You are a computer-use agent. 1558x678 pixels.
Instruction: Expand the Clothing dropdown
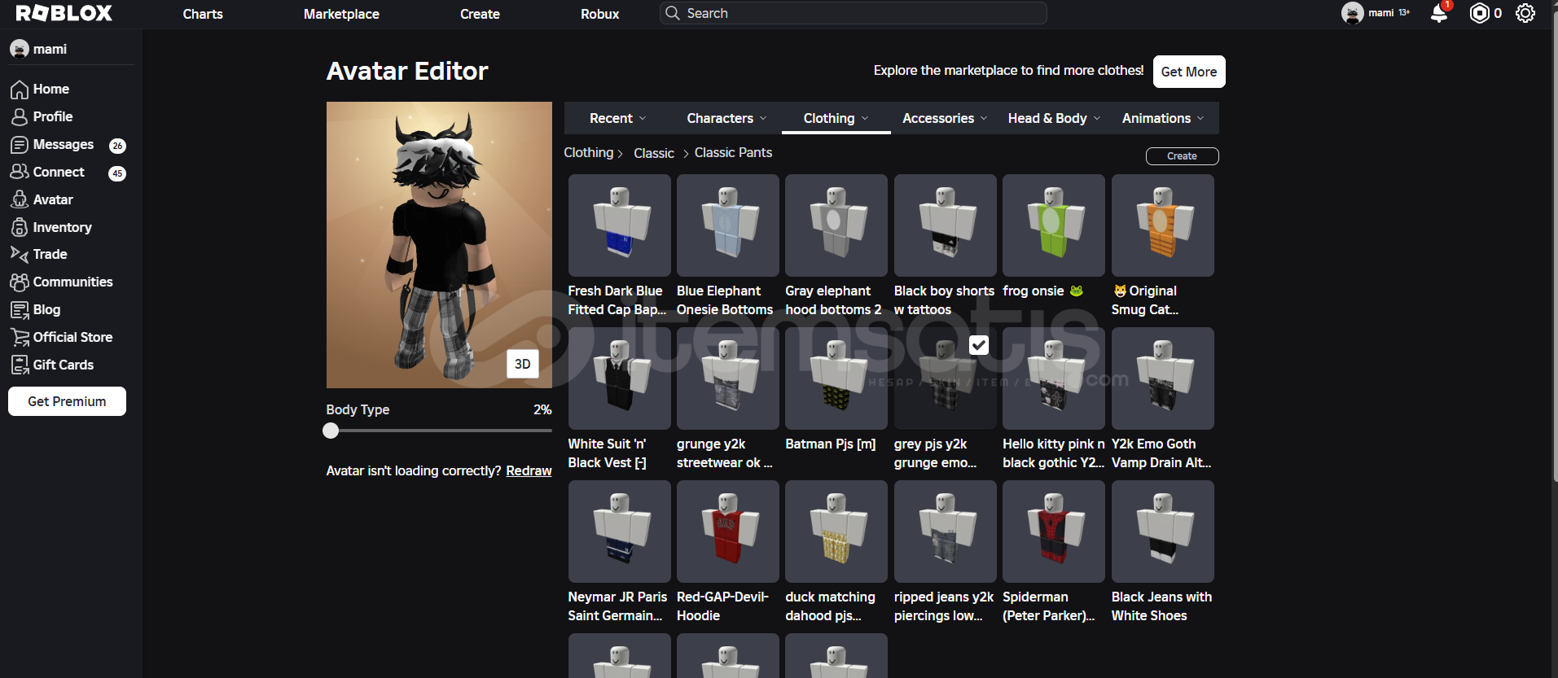tap(836, 118)
